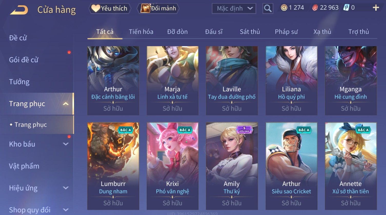
Task: Click the gold coin balance icon
Action: click(x=284, y=8)
